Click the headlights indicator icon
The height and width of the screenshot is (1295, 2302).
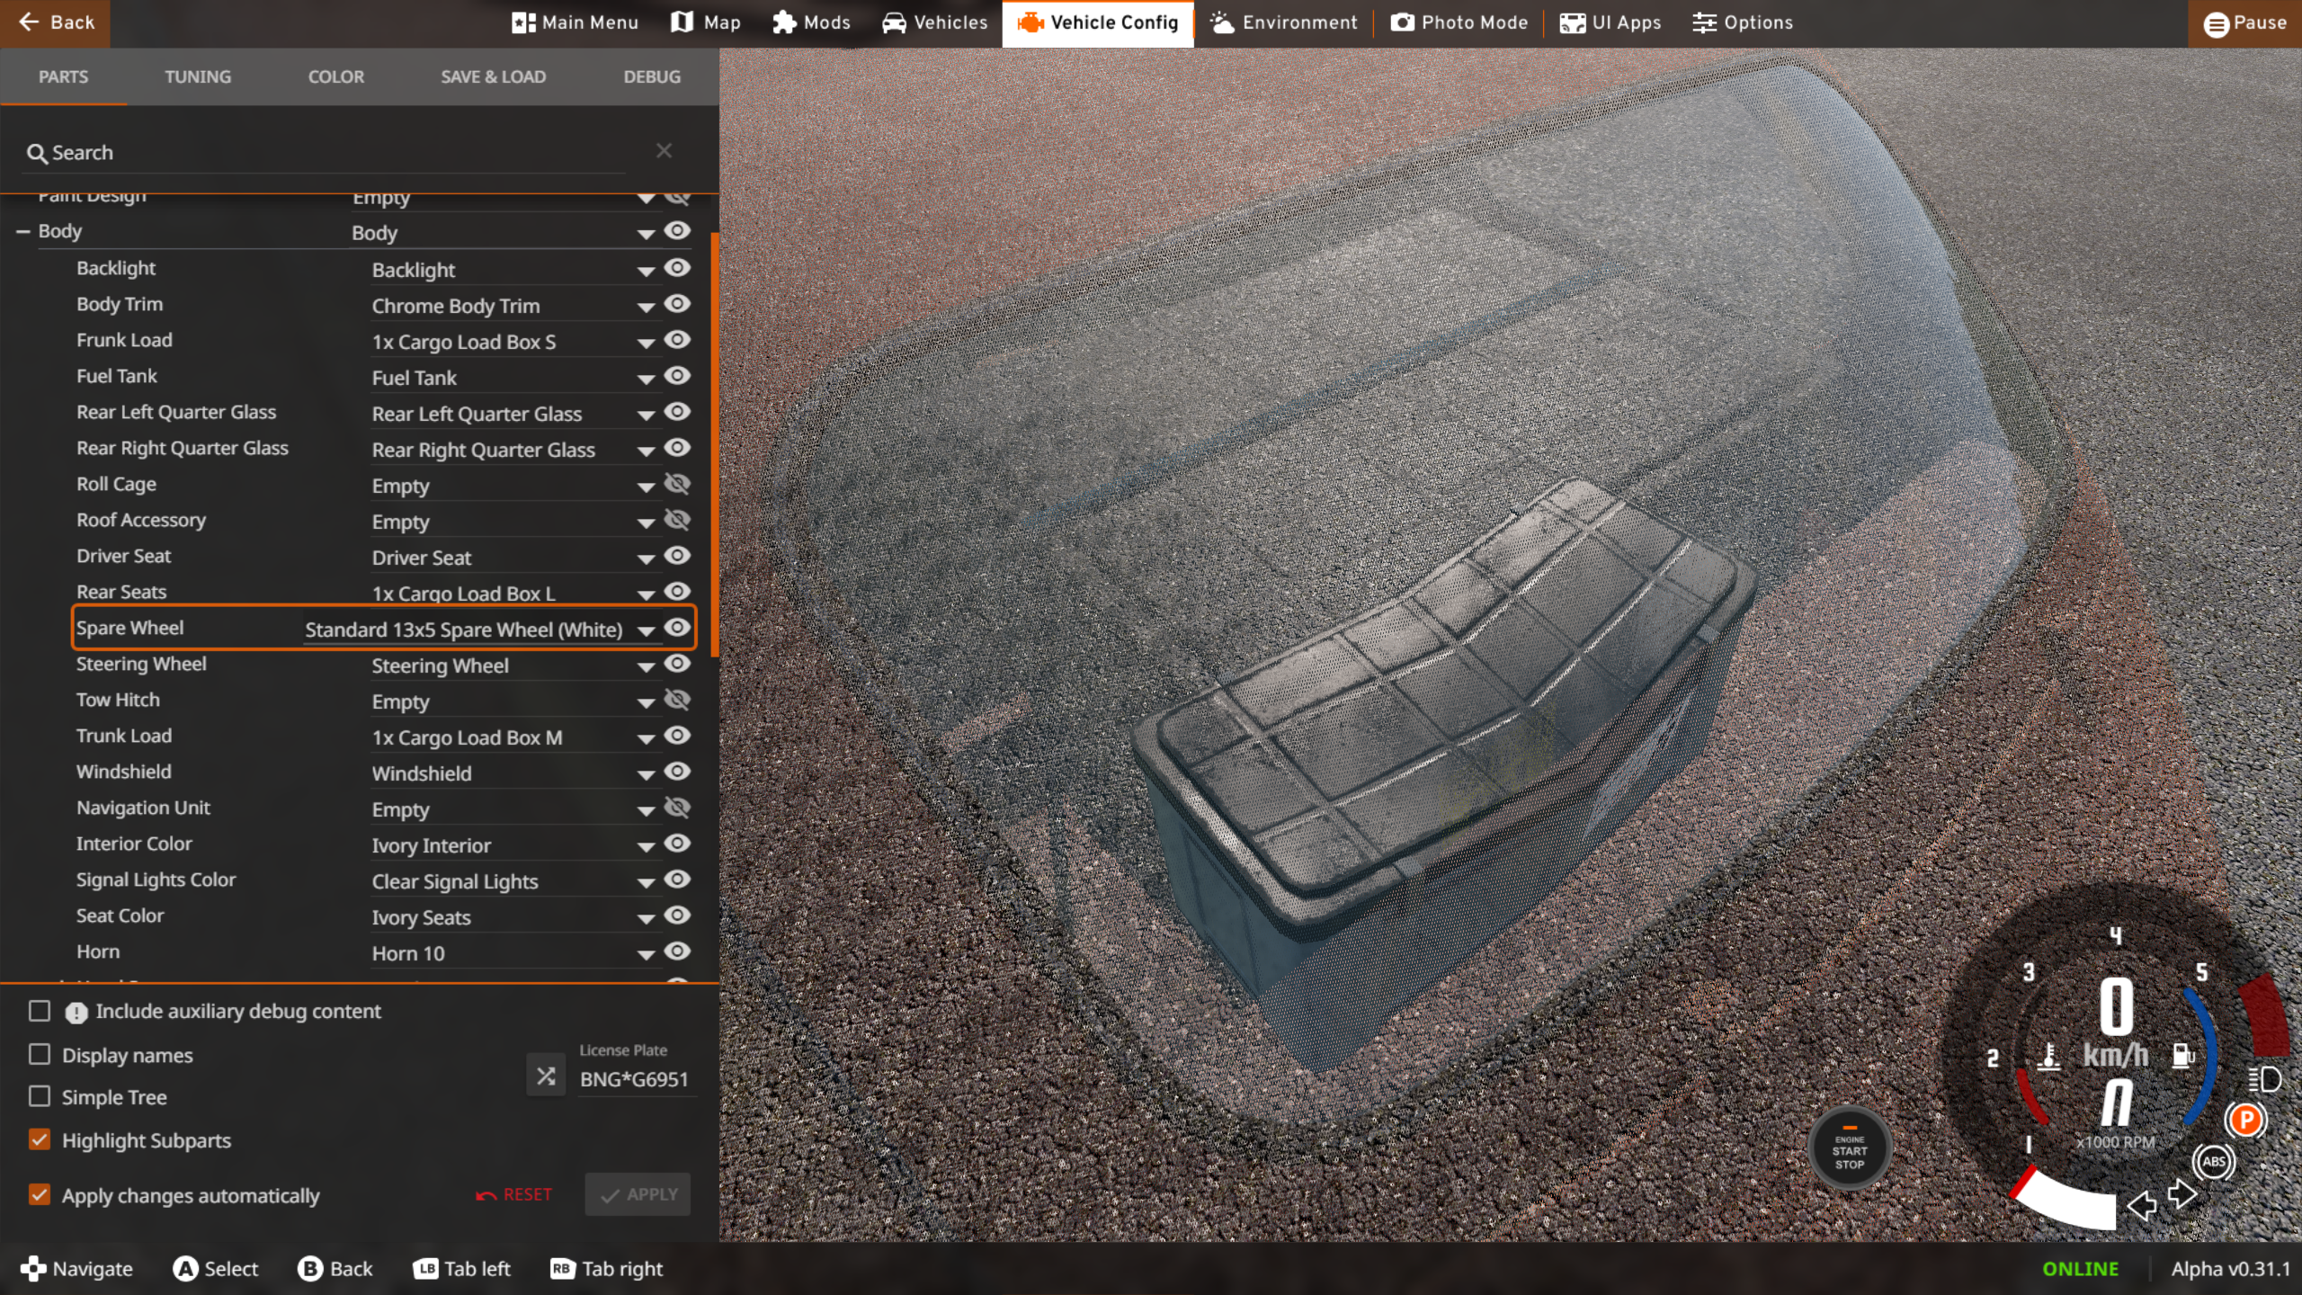[2264, 1078]
